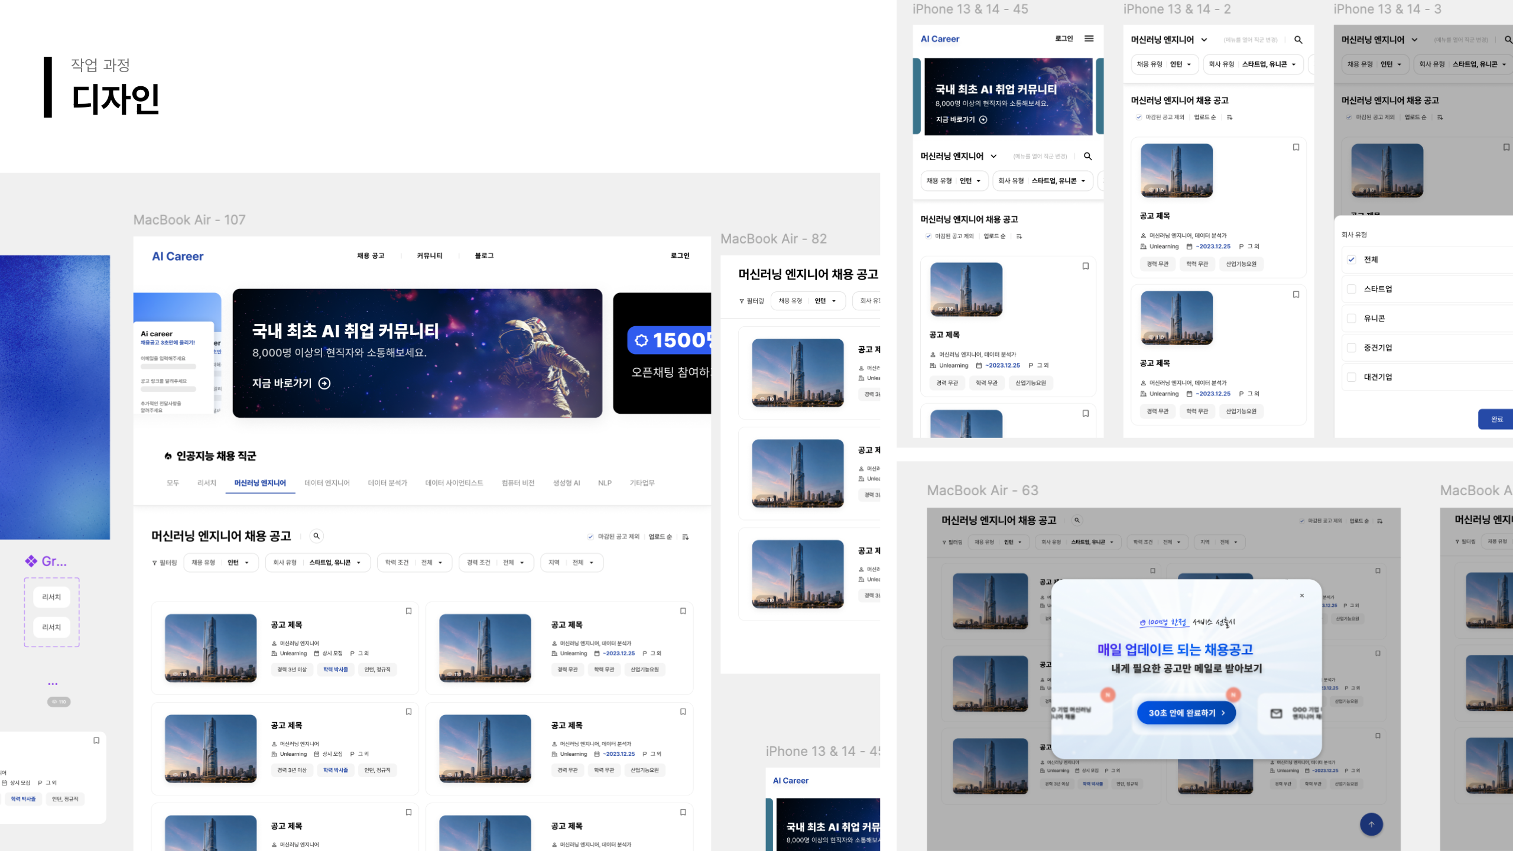
Task: Bookmark second job card in iPhone 13 & 14 - 2
Action: click(1296, 294)
